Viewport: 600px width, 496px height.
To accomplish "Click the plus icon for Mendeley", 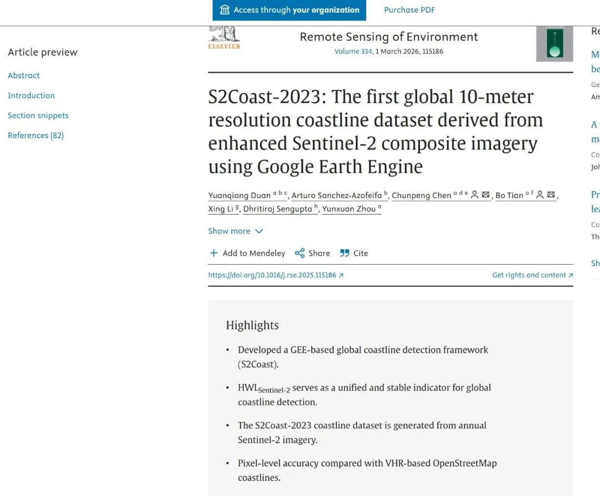I will (x=213, y=253).
